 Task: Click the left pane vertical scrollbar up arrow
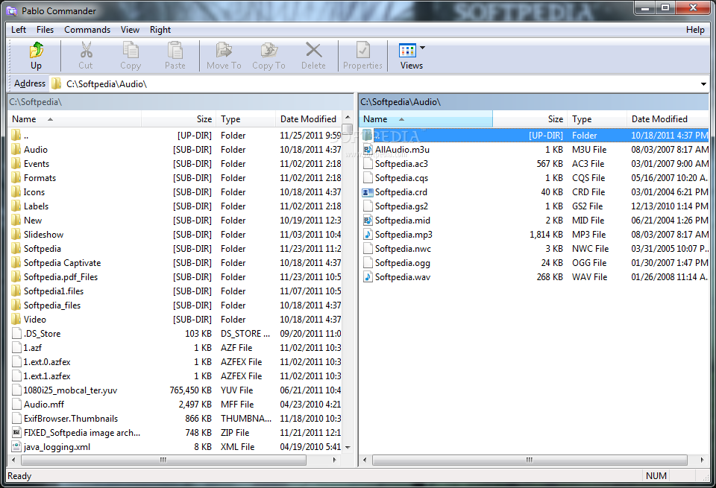click(348, 118)
